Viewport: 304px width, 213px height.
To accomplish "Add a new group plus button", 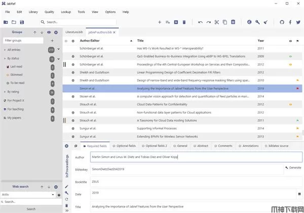I will (52, 41).
